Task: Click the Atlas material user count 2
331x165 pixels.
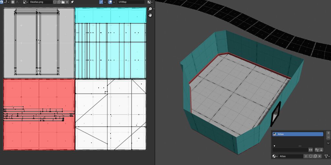Action: click(306, 156)
